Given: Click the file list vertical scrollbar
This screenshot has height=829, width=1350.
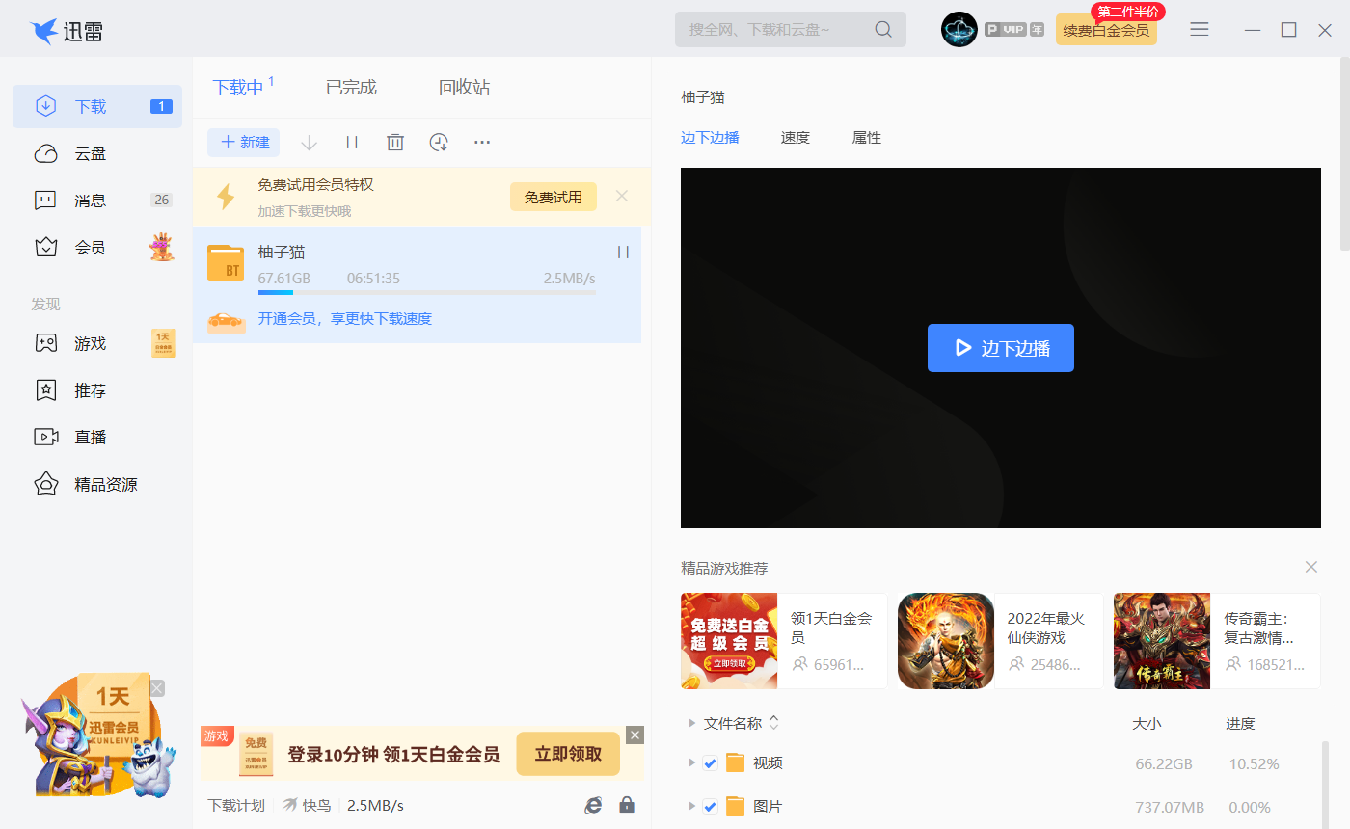Looking at the screenshot, I should [1324, 783].
